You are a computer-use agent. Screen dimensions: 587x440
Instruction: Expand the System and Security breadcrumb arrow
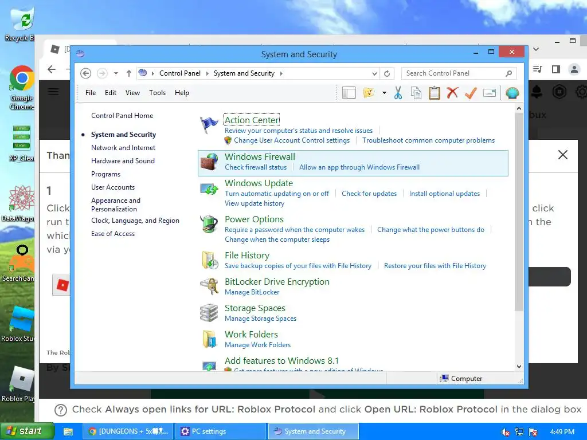coord(281,73)
